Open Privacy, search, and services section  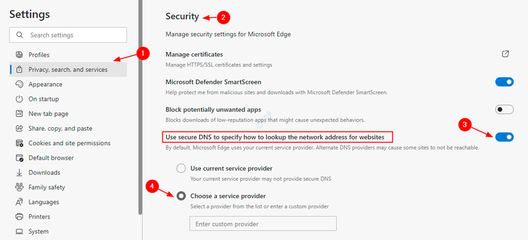point(68,69)
